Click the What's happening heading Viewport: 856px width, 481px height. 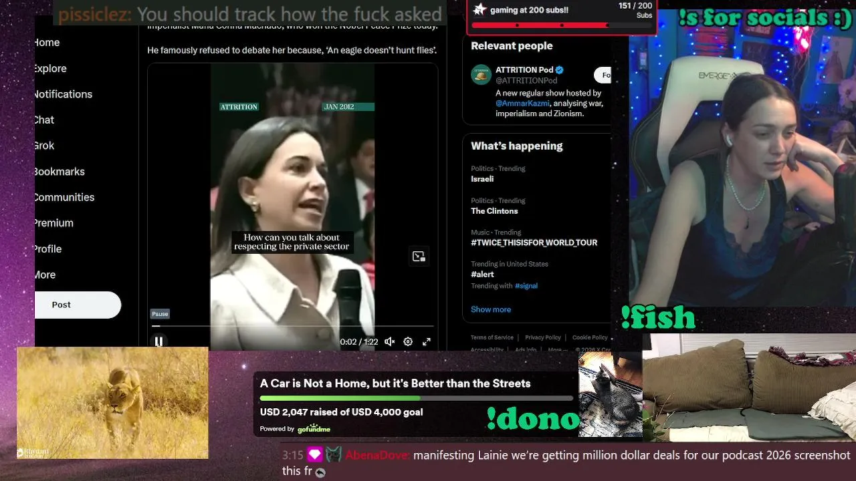(517, 146)
